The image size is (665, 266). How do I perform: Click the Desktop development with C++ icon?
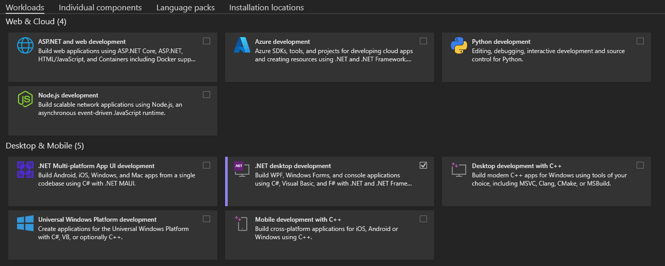coord(459,170)
